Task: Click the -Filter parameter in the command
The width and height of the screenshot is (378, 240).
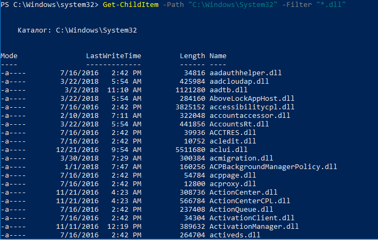Action: [x=297, y=5]
